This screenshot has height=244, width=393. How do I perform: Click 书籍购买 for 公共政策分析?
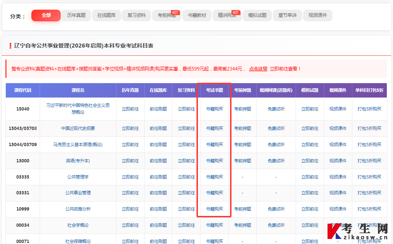[x=215, y=209]
